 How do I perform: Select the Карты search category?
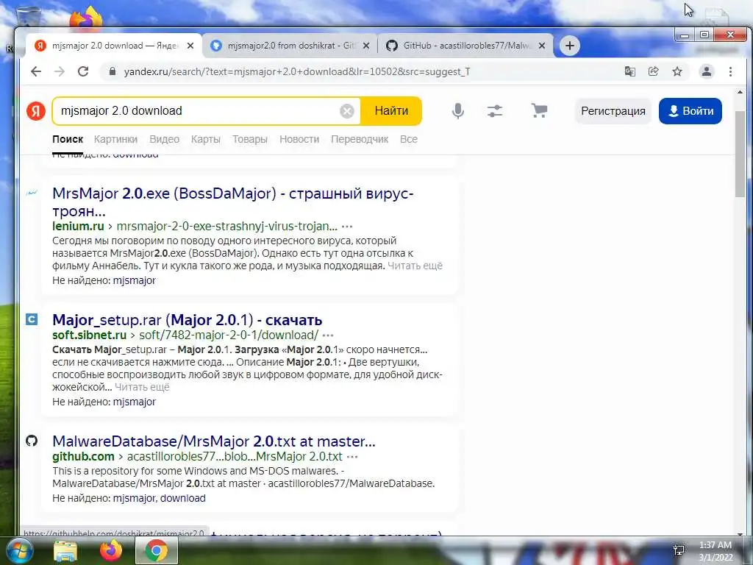(206, 139)
